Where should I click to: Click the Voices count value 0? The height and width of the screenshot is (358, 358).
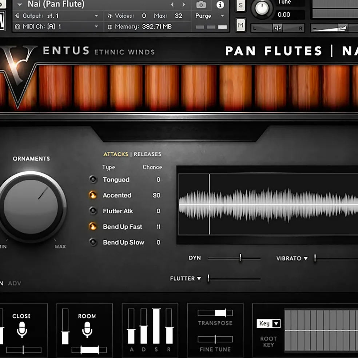(144, 16)
